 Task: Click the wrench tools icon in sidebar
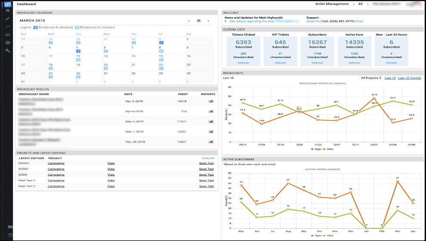click(8, 51)
